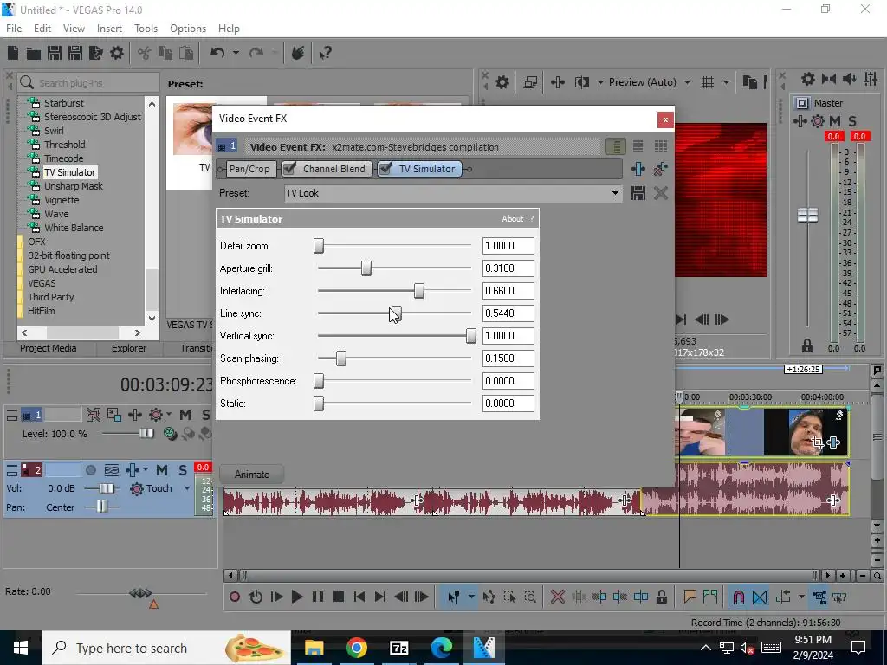This screenshot has width=887, height=665.
Task: Open Preview window properties gear icon
Action: (x=502, y=82)
